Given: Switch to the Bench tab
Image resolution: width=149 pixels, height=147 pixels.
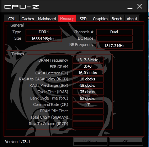Looking at the screenshot, I should [117, 18].
